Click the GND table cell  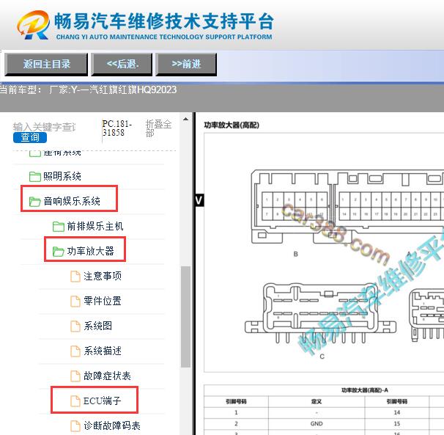click(317, 424)
